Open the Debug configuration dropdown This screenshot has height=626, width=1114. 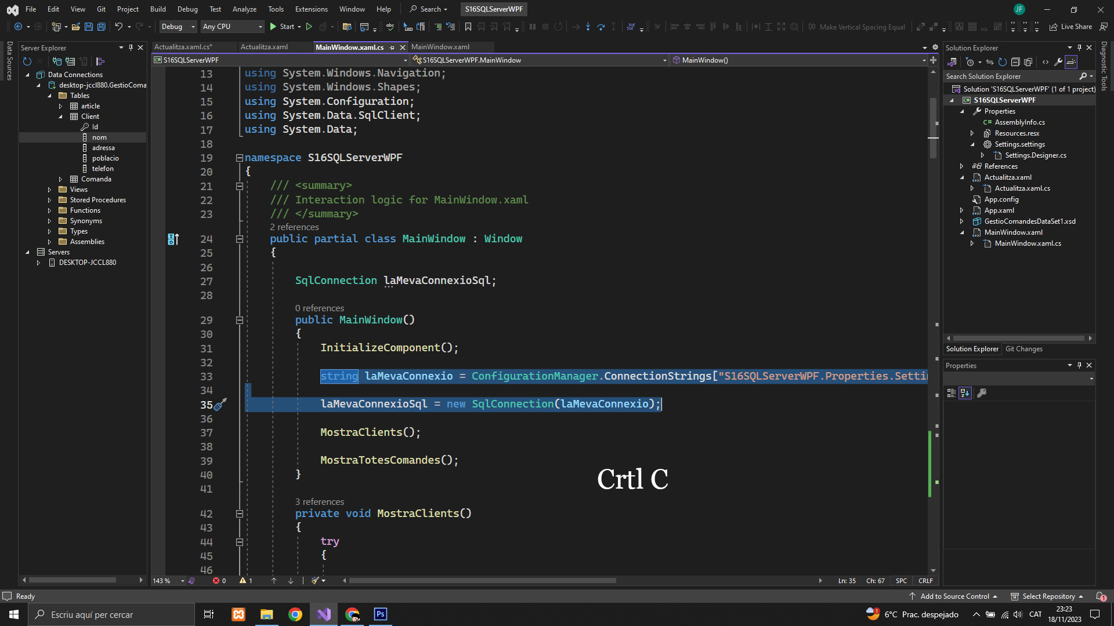(x=178, y=27)
